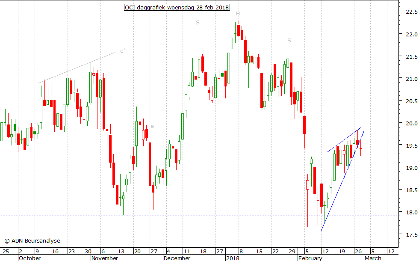Click the blue dotted support line
This screenshot has width=419, height=261.
199,216
